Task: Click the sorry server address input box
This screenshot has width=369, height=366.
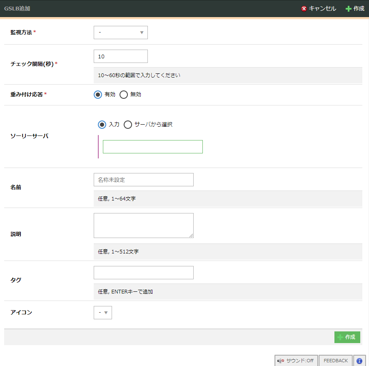Action: coord(152,147)
